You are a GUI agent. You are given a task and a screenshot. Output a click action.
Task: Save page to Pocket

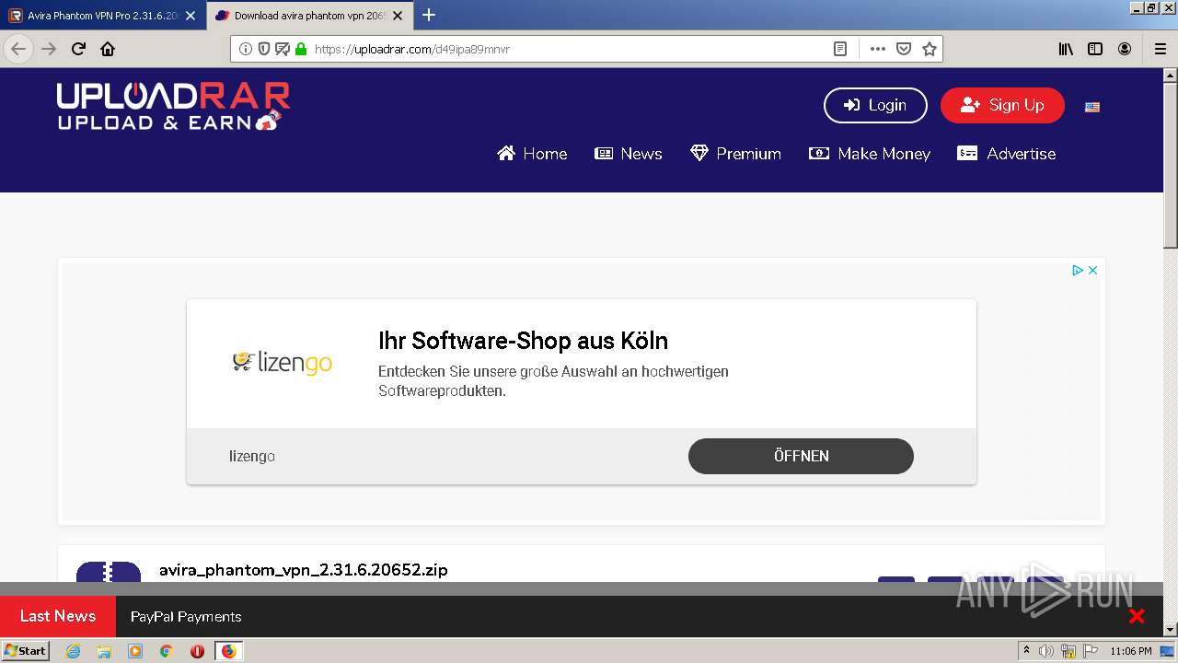pyautogui.click(x=904, y=49)
